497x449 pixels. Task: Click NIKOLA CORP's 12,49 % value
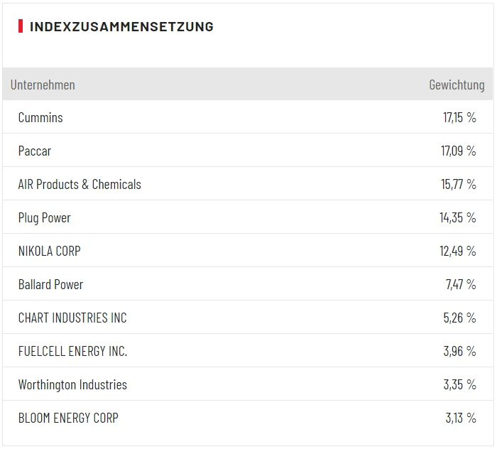458,251
